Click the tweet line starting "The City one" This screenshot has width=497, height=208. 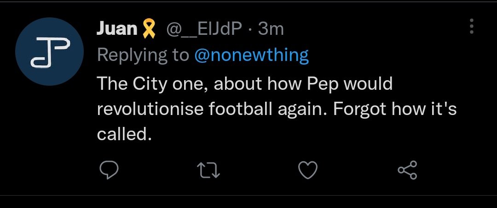[244, 84]
